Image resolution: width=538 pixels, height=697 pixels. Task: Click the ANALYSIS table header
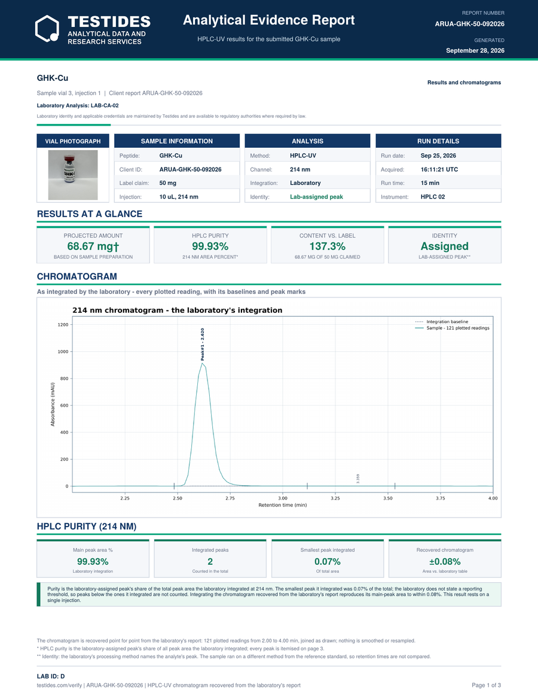(307, 141)
